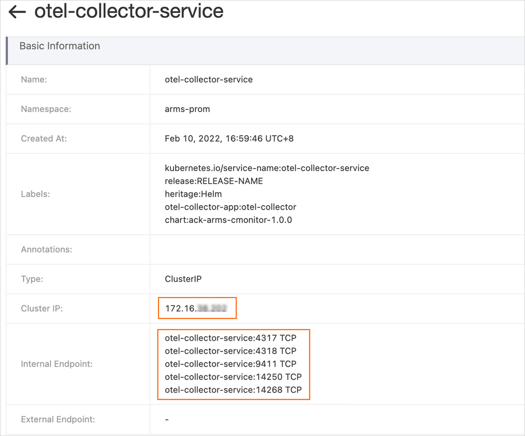Click the endpoint with port 4318 TCP
The image size is (525, 436).
tap(230, 351)
